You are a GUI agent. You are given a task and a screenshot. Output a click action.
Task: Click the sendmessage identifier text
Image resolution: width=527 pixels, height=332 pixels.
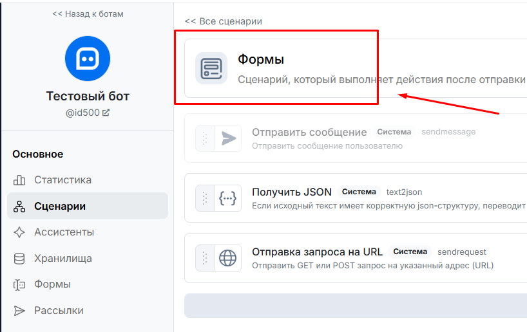pos(448,132)
